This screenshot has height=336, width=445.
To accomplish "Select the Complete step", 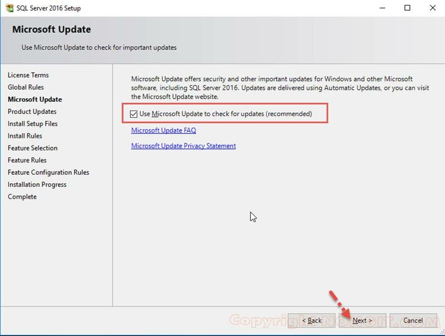I will point(22,197).
